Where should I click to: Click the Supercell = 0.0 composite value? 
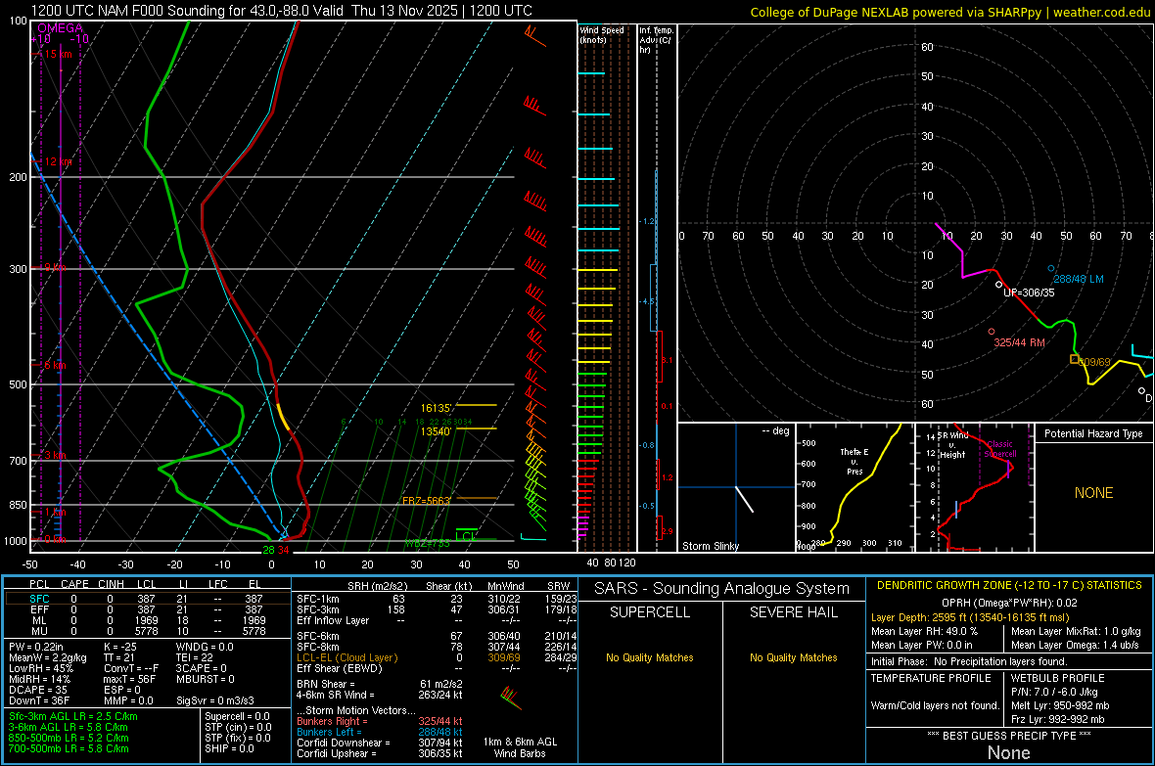(237, 717)
